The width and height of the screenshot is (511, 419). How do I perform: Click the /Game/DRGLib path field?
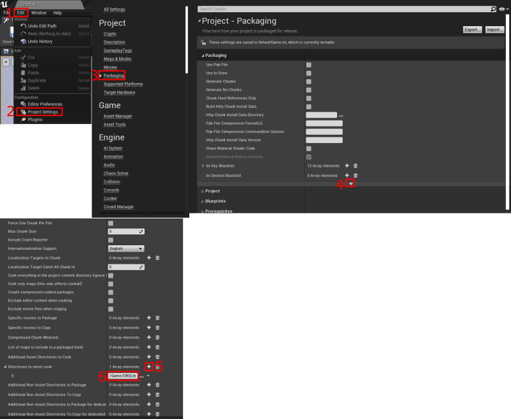coord(123,376)
